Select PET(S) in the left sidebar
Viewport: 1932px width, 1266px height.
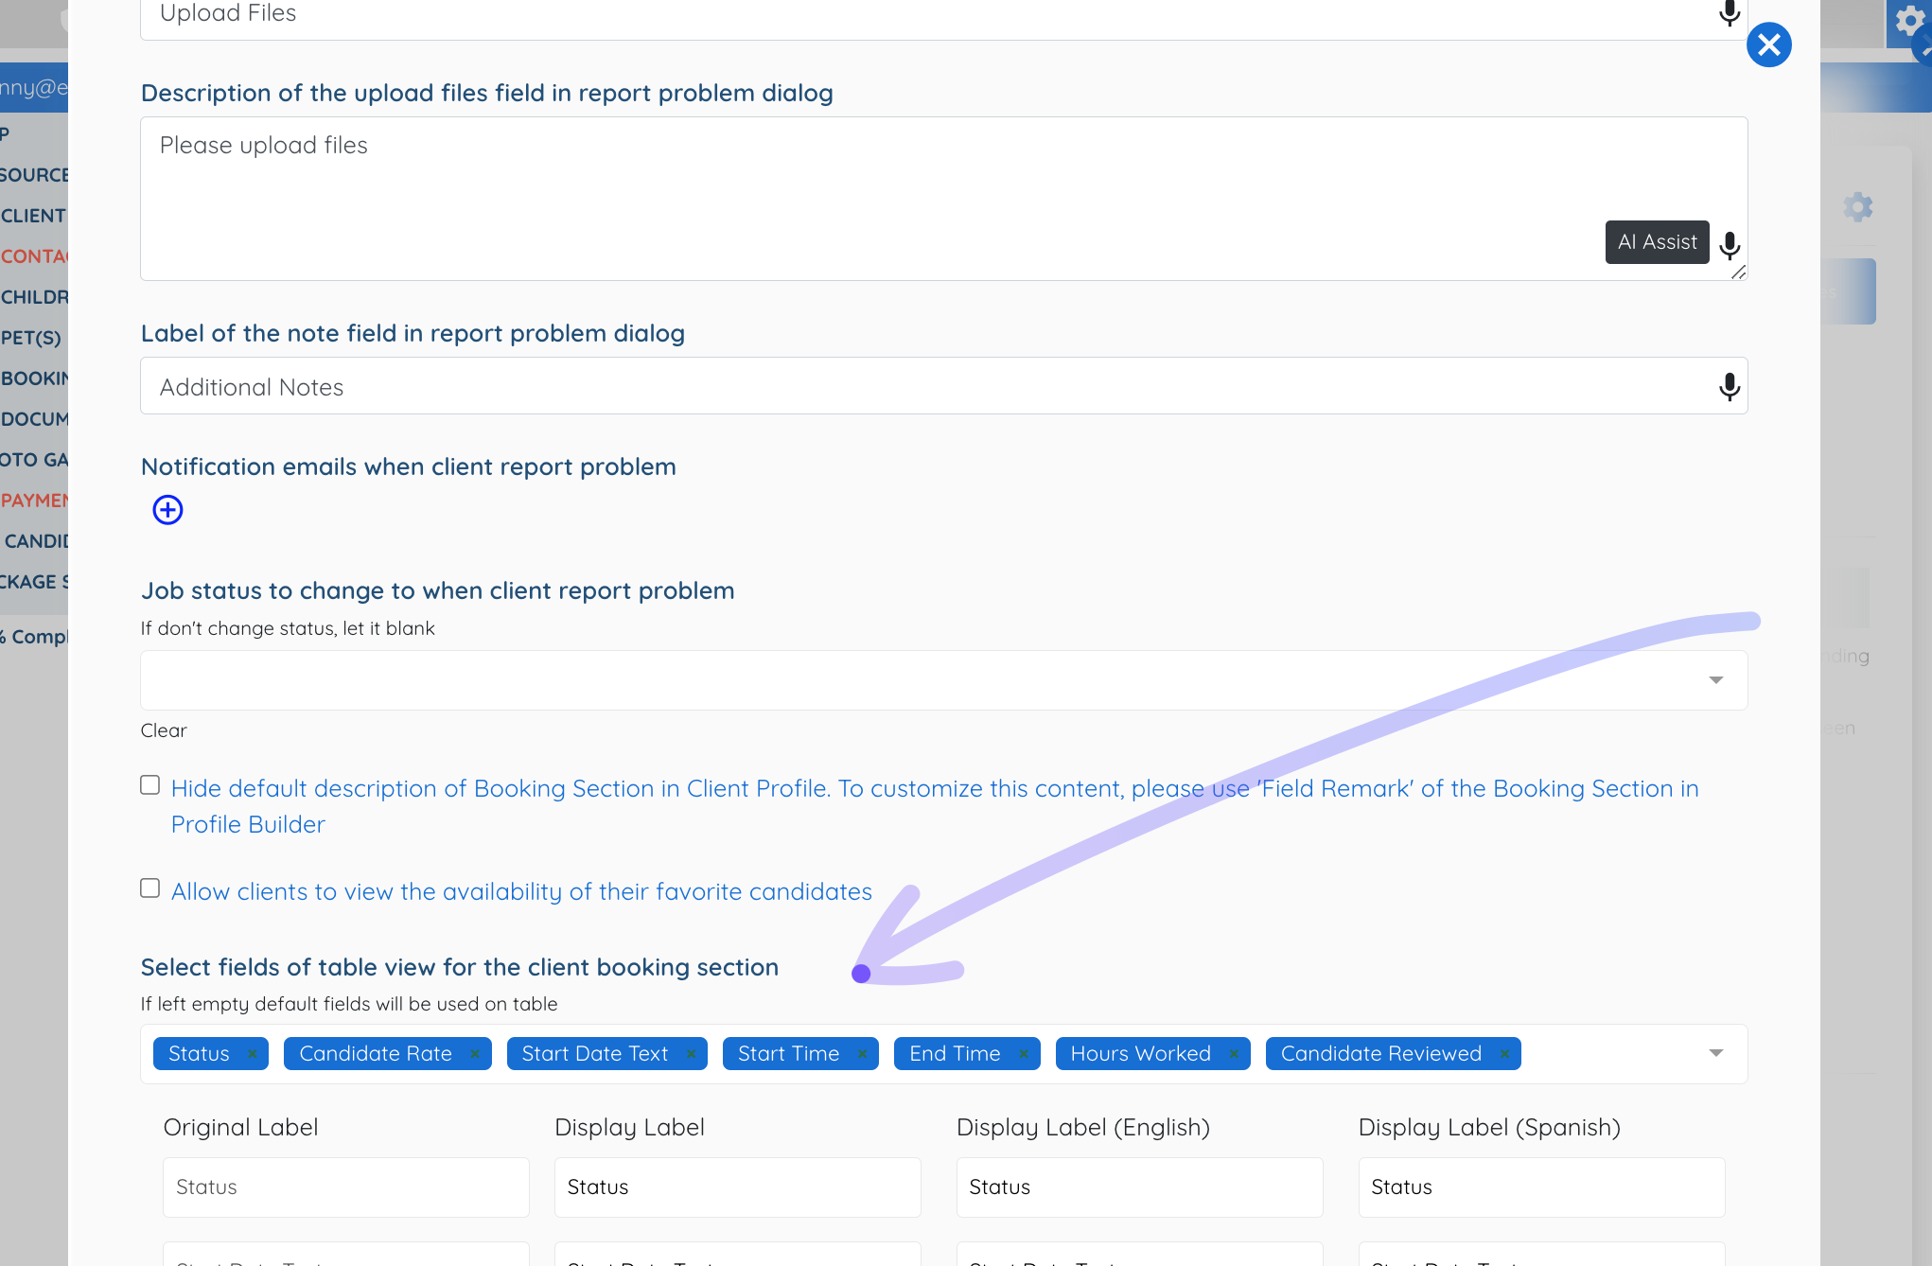pos(31,338)
